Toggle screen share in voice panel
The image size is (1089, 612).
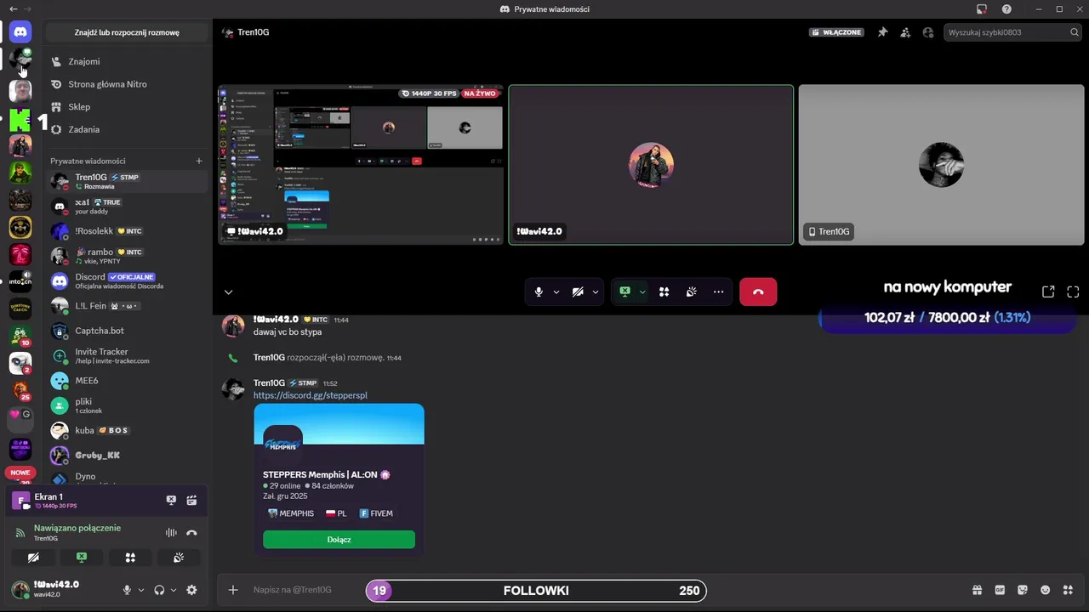pos(82,558)
